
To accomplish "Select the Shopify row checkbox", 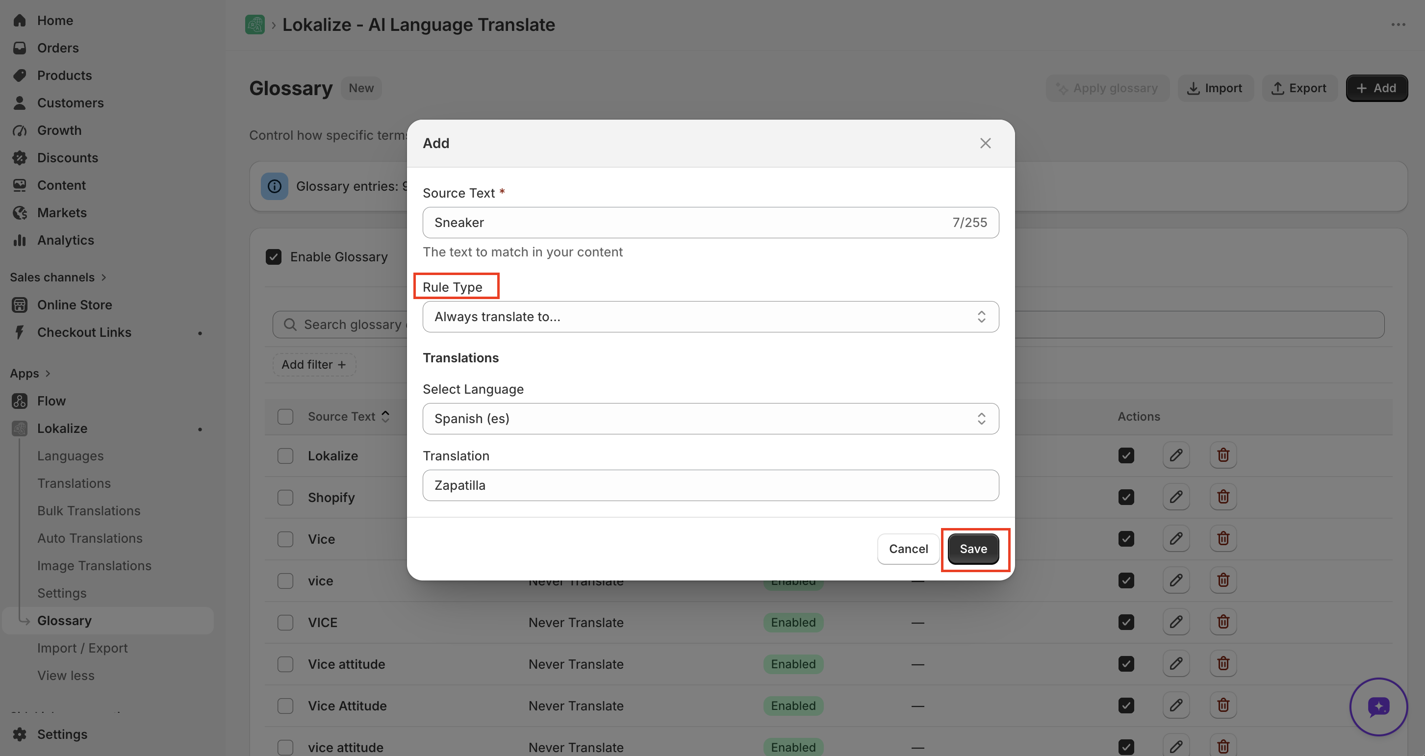I will point(285,497).
